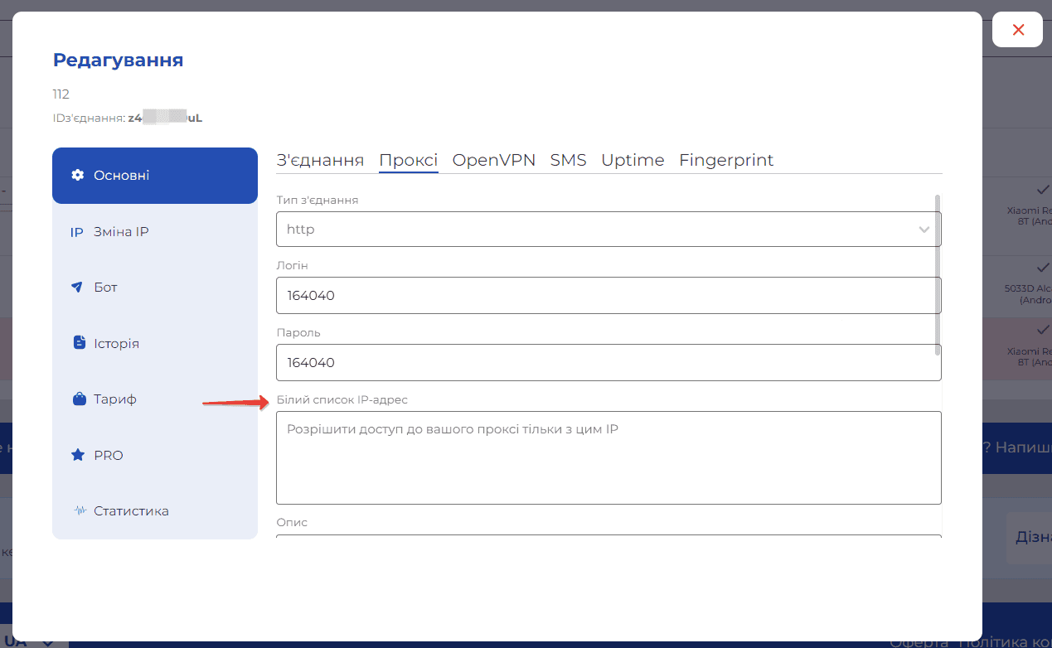The height and width of the screenshot is (648, 1052).
Task: Focus the Пароль input field
Action: [608, 363]
